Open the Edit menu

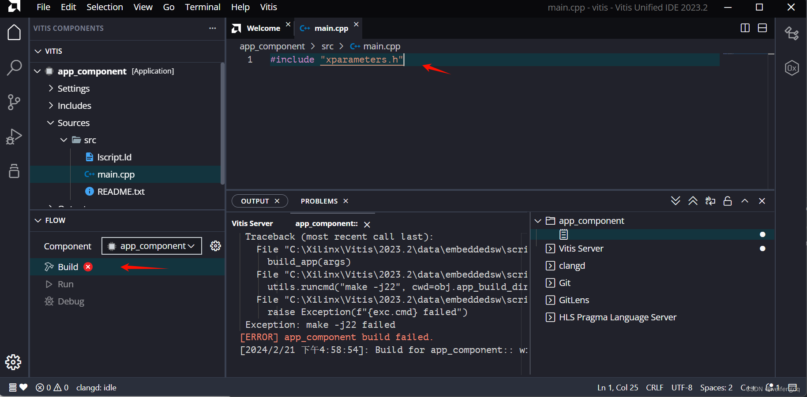[68, 7]
